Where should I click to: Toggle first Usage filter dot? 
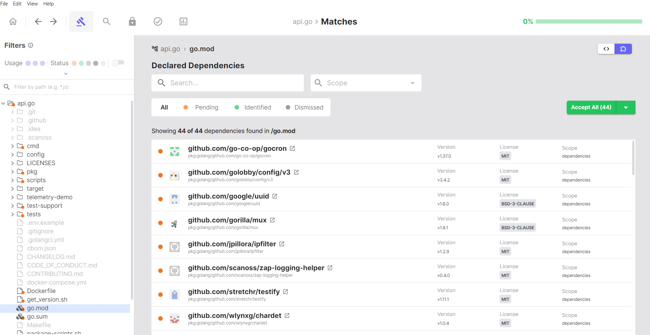coord(28,63)
